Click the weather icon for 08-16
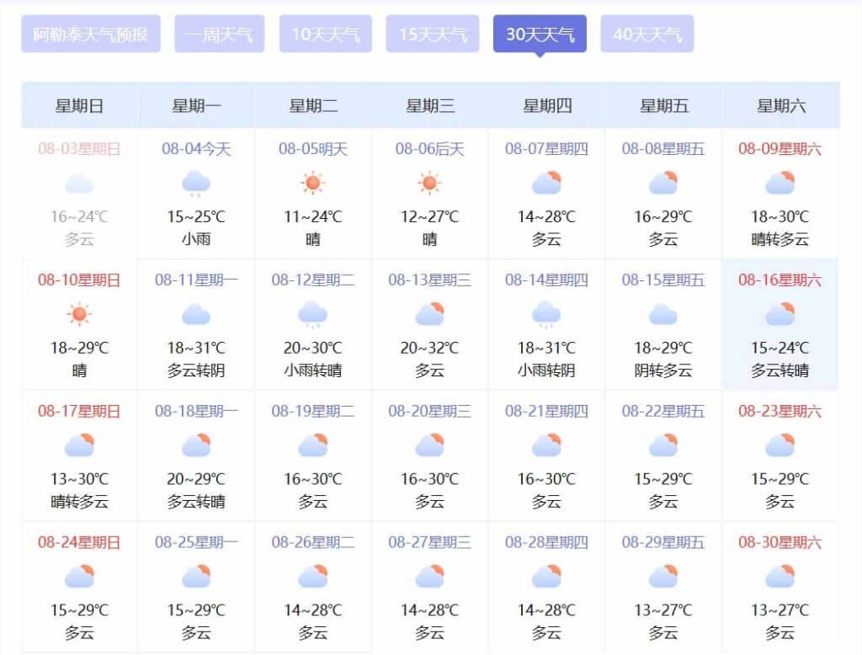 (780, 314)
